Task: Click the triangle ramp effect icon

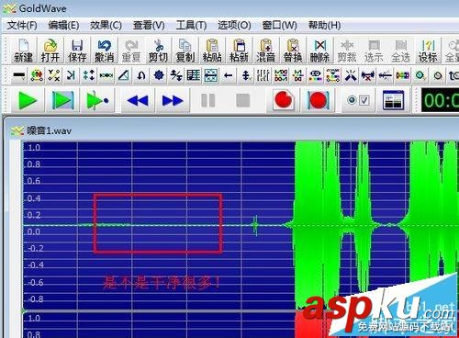Action: (124, 75)
